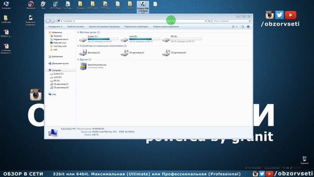Open the Recycle Bin on desktop

click(x=304, y=160)
